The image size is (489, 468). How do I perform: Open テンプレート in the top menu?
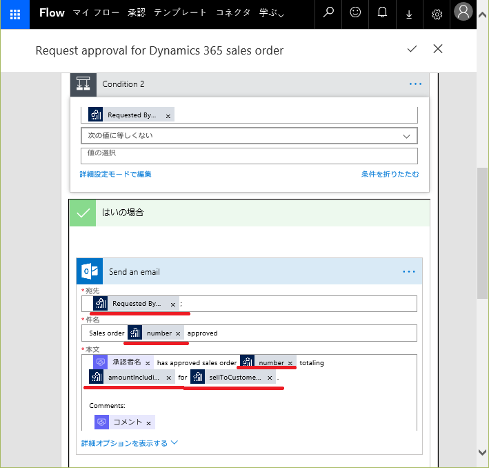(x=180, y=13)
